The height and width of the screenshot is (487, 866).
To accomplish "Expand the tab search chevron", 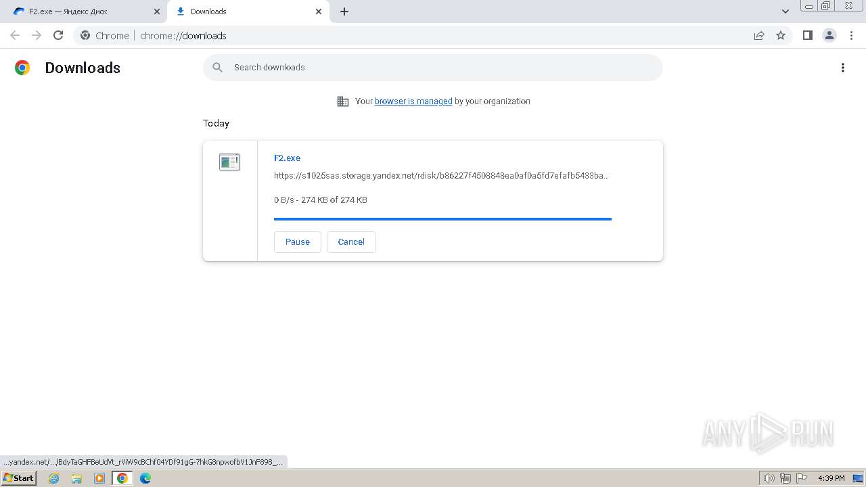I will (x=785, y=11).
